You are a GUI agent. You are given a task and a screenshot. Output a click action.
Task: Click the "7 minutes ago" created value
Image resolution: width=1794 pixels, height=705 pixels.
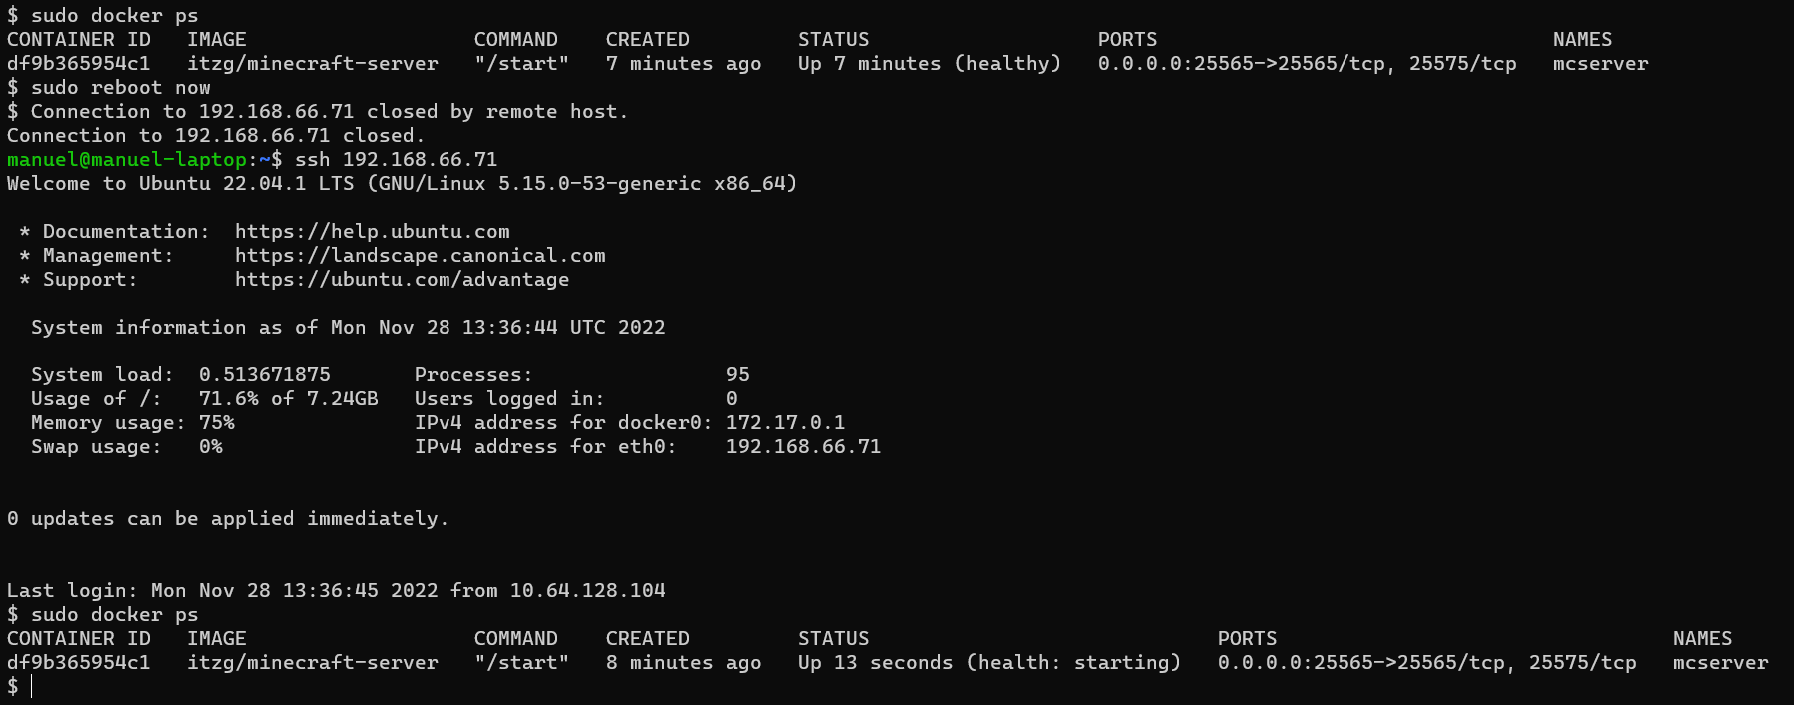click(x=683, y=64)
